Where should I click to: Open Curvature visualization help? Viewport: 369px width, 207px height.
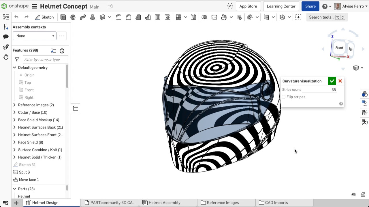(341, 104)
